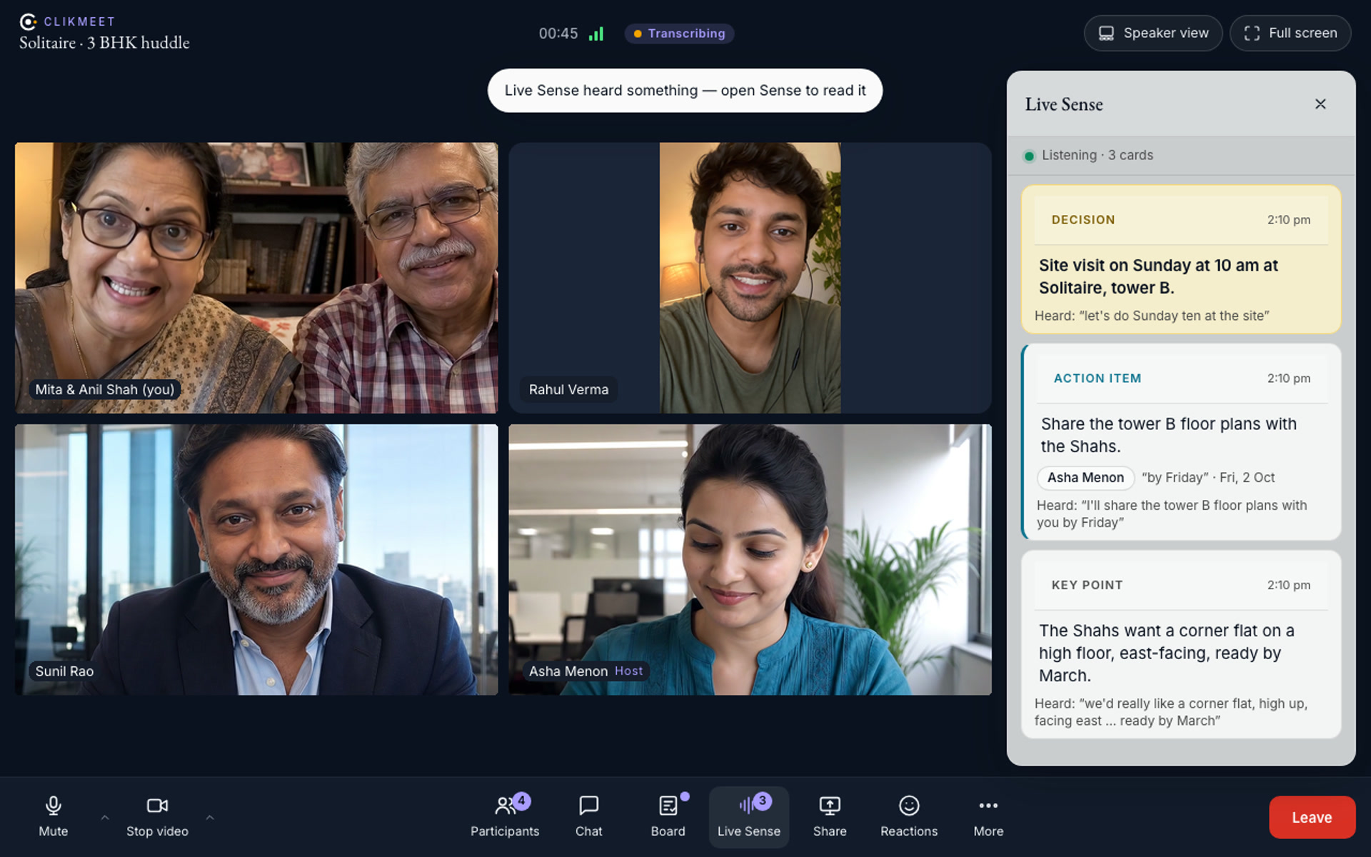Share your screen
Screen dimensions: 1371x857
(x=830, y=816)
